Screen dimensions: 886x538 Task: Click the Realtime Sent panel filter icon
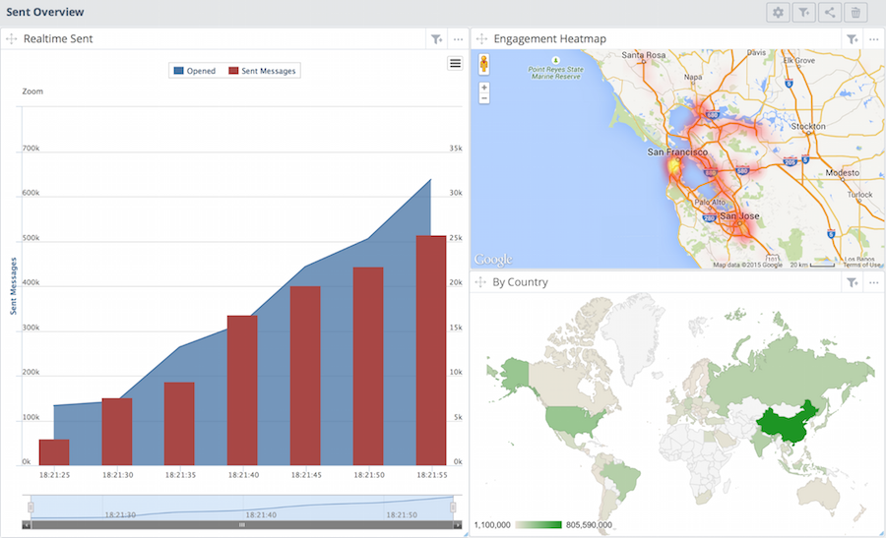[x=436, y=39]
